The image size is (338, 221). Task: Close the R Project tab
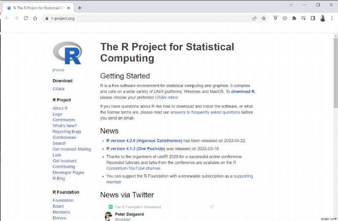pyautogui.click(x=68, y=8)
